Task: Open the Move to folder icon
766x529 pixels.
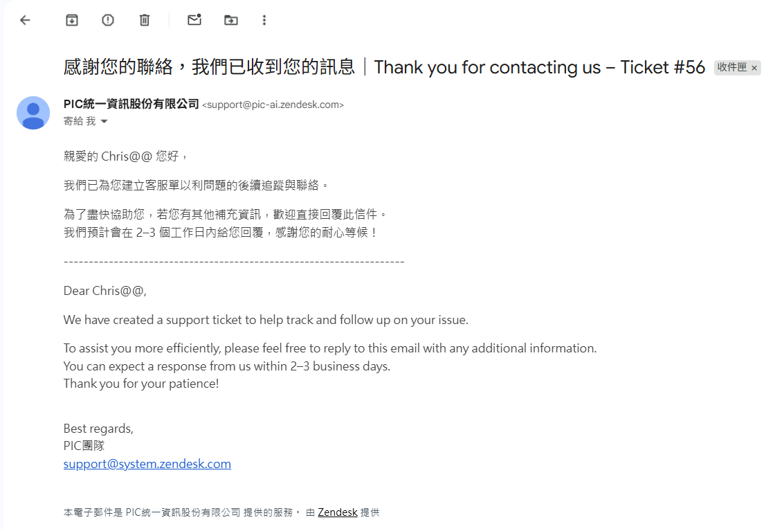Action: pos(231,20)
